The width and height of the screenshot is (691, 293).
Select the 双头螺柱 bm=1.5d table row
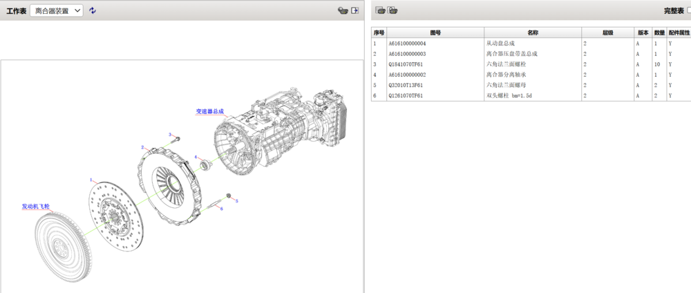[x=510, y=95]
